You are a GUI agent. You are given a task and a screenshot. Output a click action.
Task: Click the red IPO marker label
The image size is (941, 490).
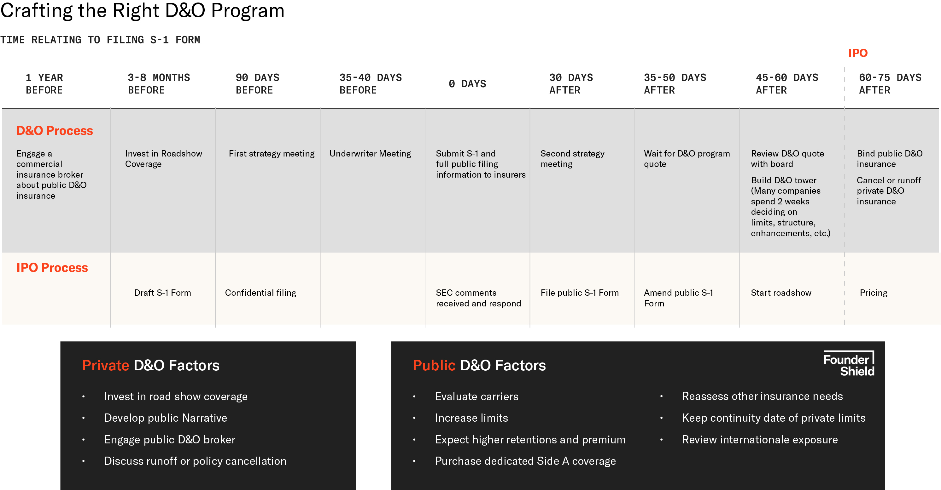point(858,53)
